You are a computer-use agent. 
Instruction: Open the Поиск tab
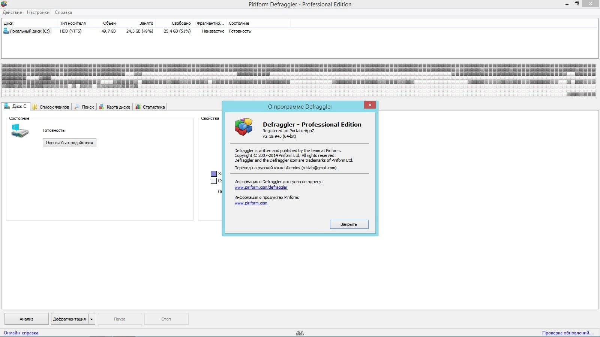pyautogui.click(x=84, y=107)
